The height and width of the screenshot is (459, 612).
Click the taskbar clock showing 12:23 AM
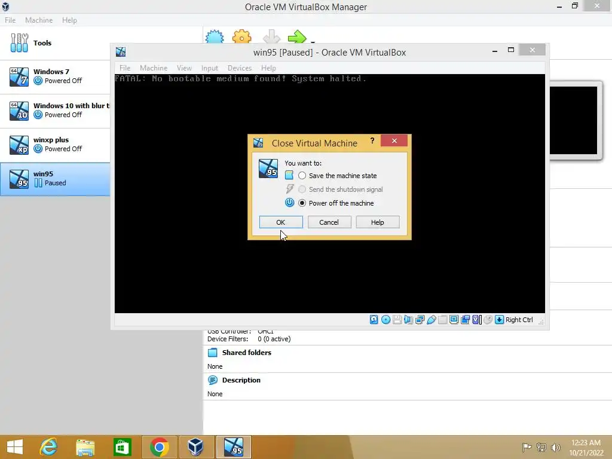[x=586, y=447]
